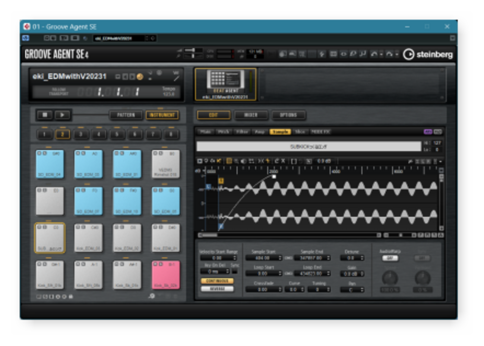The image size is (484, 346).
Task: Switch to the Main tab
Action: (x=206, y=132)
